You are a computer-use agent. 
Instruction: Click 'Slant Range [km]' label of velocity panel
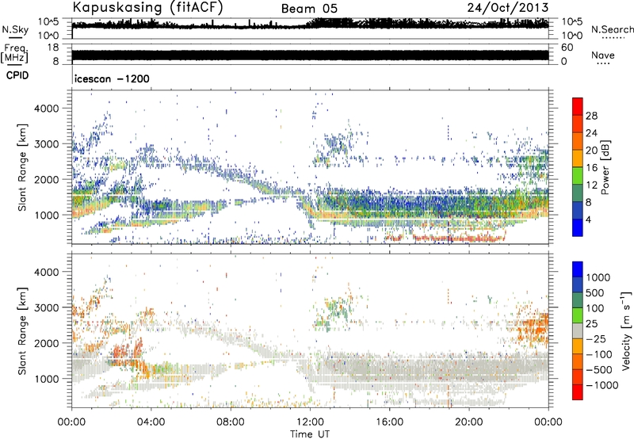pos(22,331)
